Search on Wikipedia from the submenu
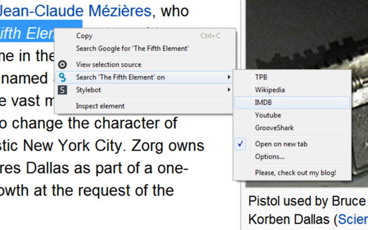This screenshot has width=368, height=230. (x=270, y=90)
